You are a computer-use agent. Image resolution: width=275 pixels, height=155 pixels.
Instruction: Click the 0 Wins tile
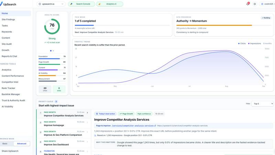pos(59,89)
